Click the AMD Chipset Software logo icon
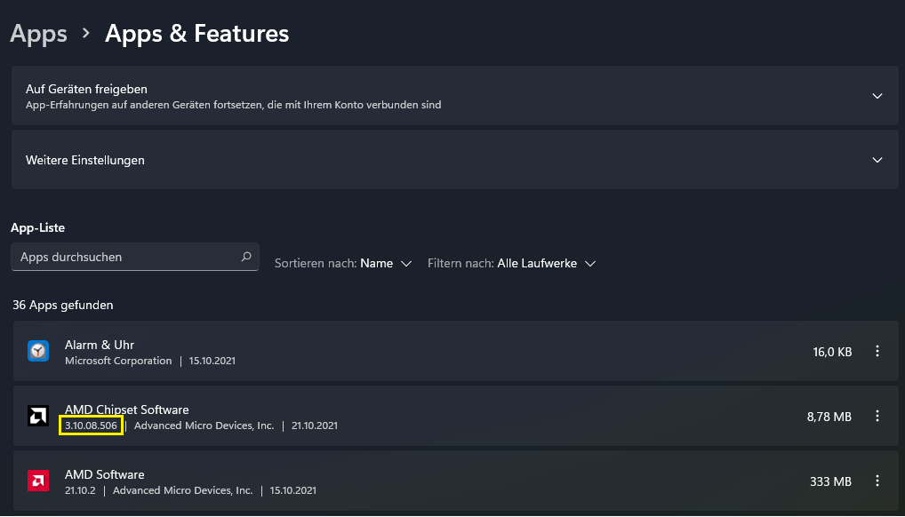 (x=38, y=416)
